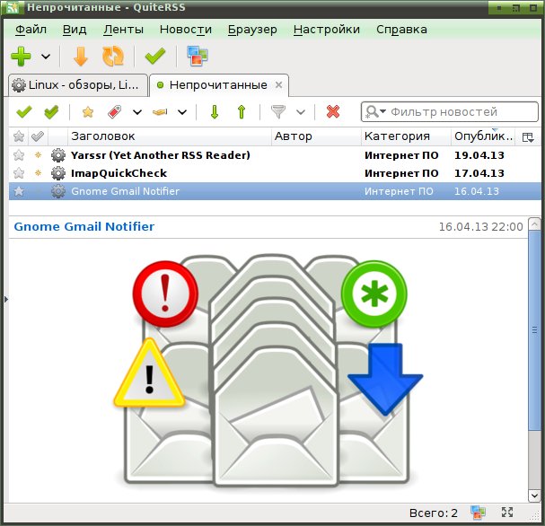Go to next unread news green down arrow
This screenshot has width=545, height=526.
click(x=215, y=112)
